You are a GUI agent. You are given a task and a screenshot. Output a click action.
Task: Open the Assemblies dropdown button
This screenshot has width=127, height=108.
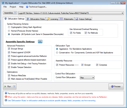(x=10, y=13)
